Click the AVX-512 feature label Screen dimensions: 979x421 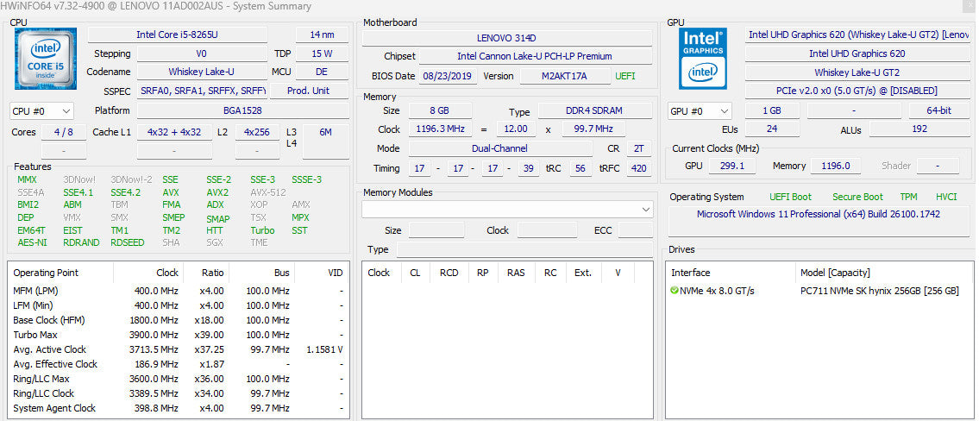pyautogui.click(x=268, y=192)
